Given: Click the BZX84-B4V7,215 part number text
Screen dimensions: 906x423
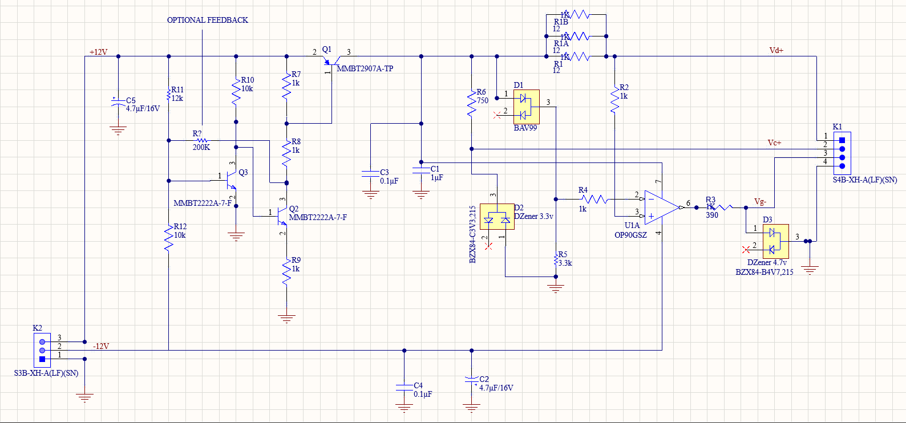Looking at the screenshot, I should tap(765, 272).
